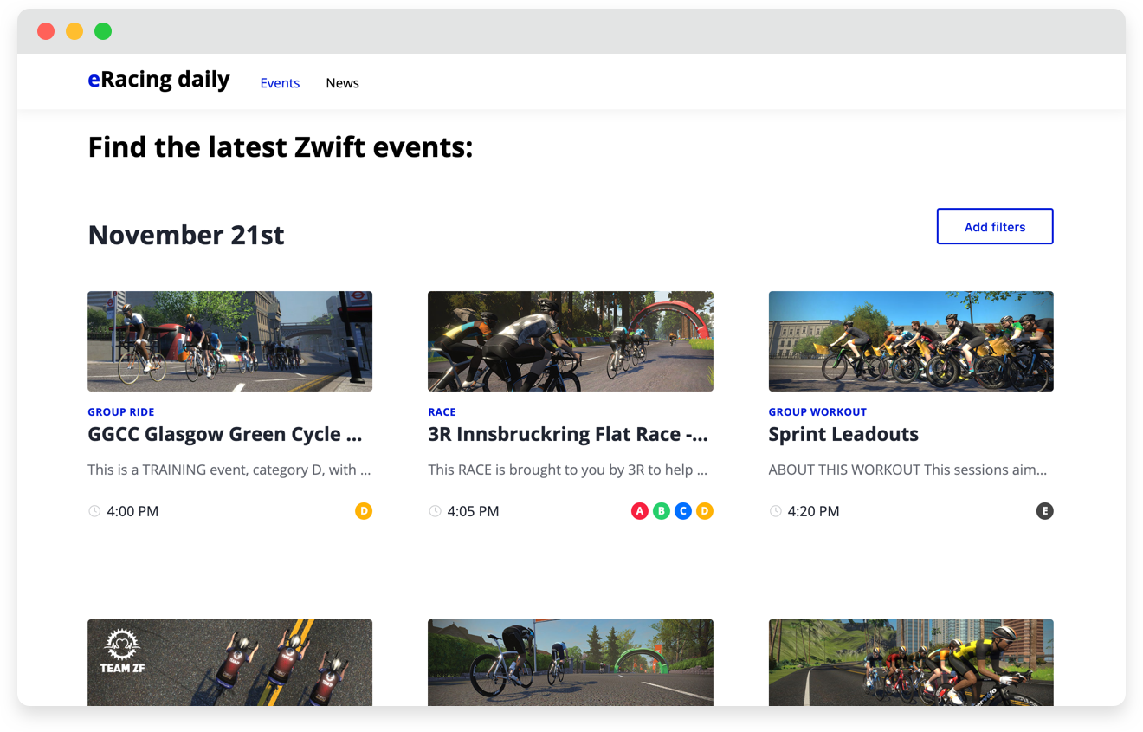Click the RACE category label
1143x732 pixels.
tap(442, 411)
